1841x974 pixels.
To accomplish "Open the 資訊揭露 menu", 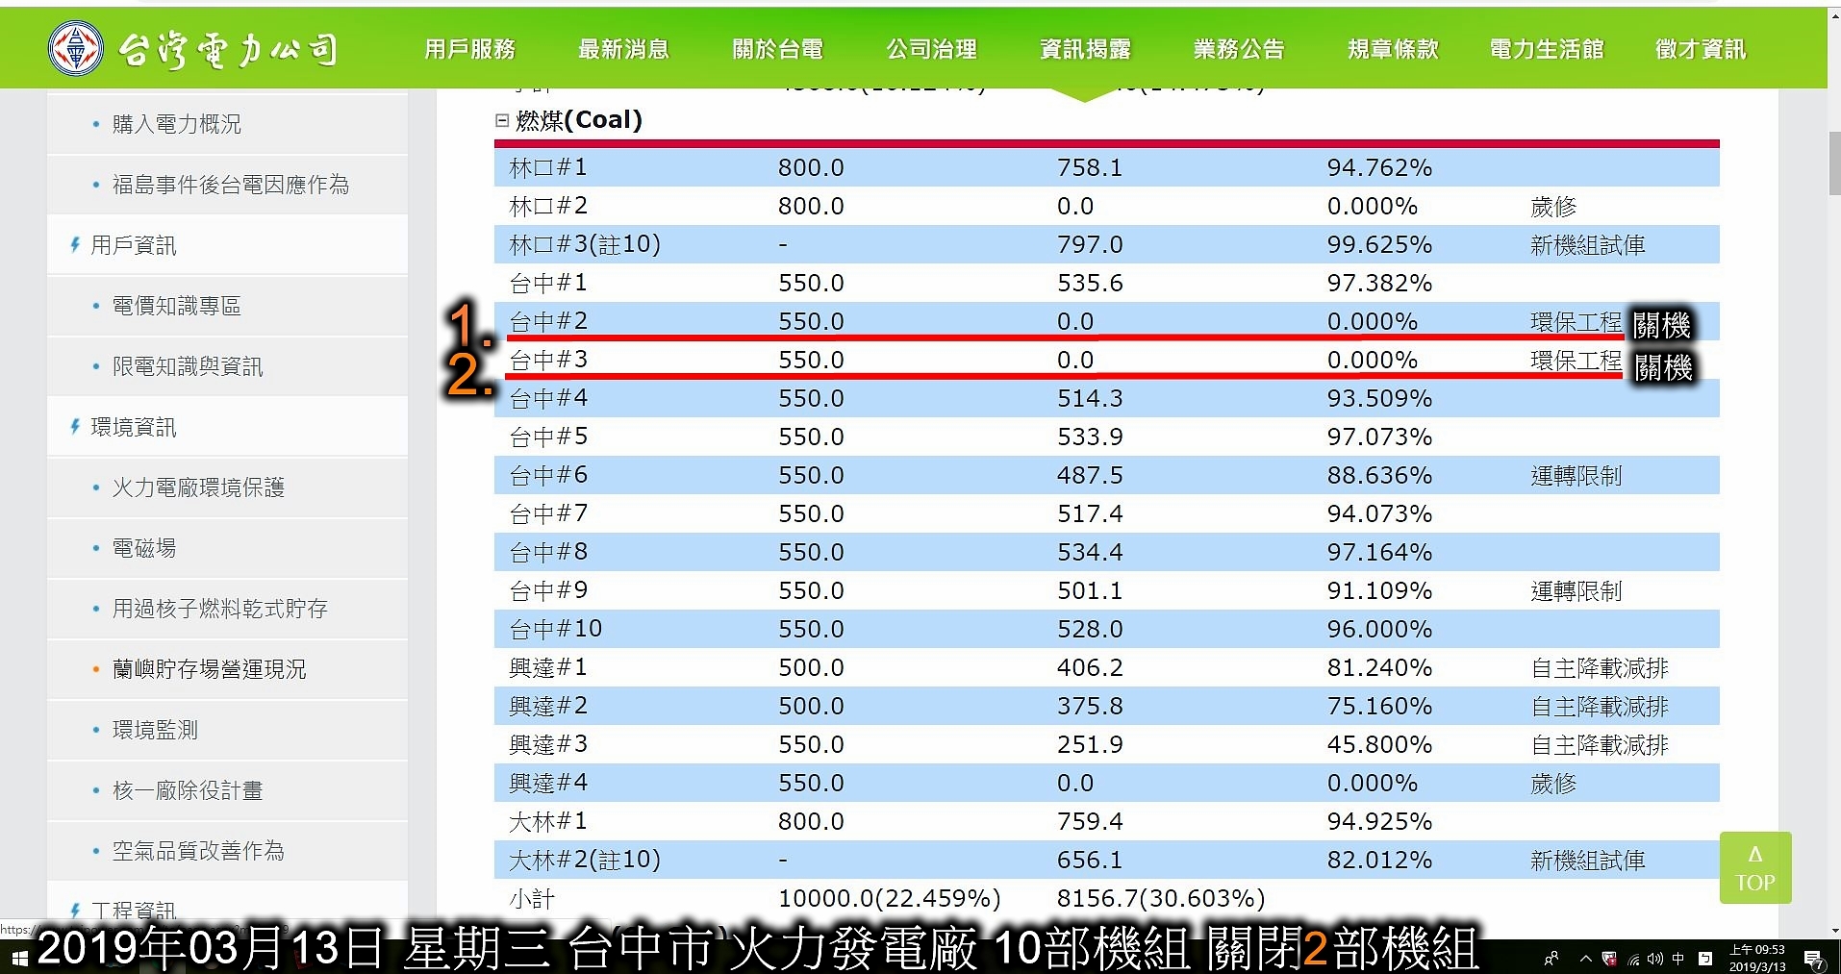I will 1086,49.
